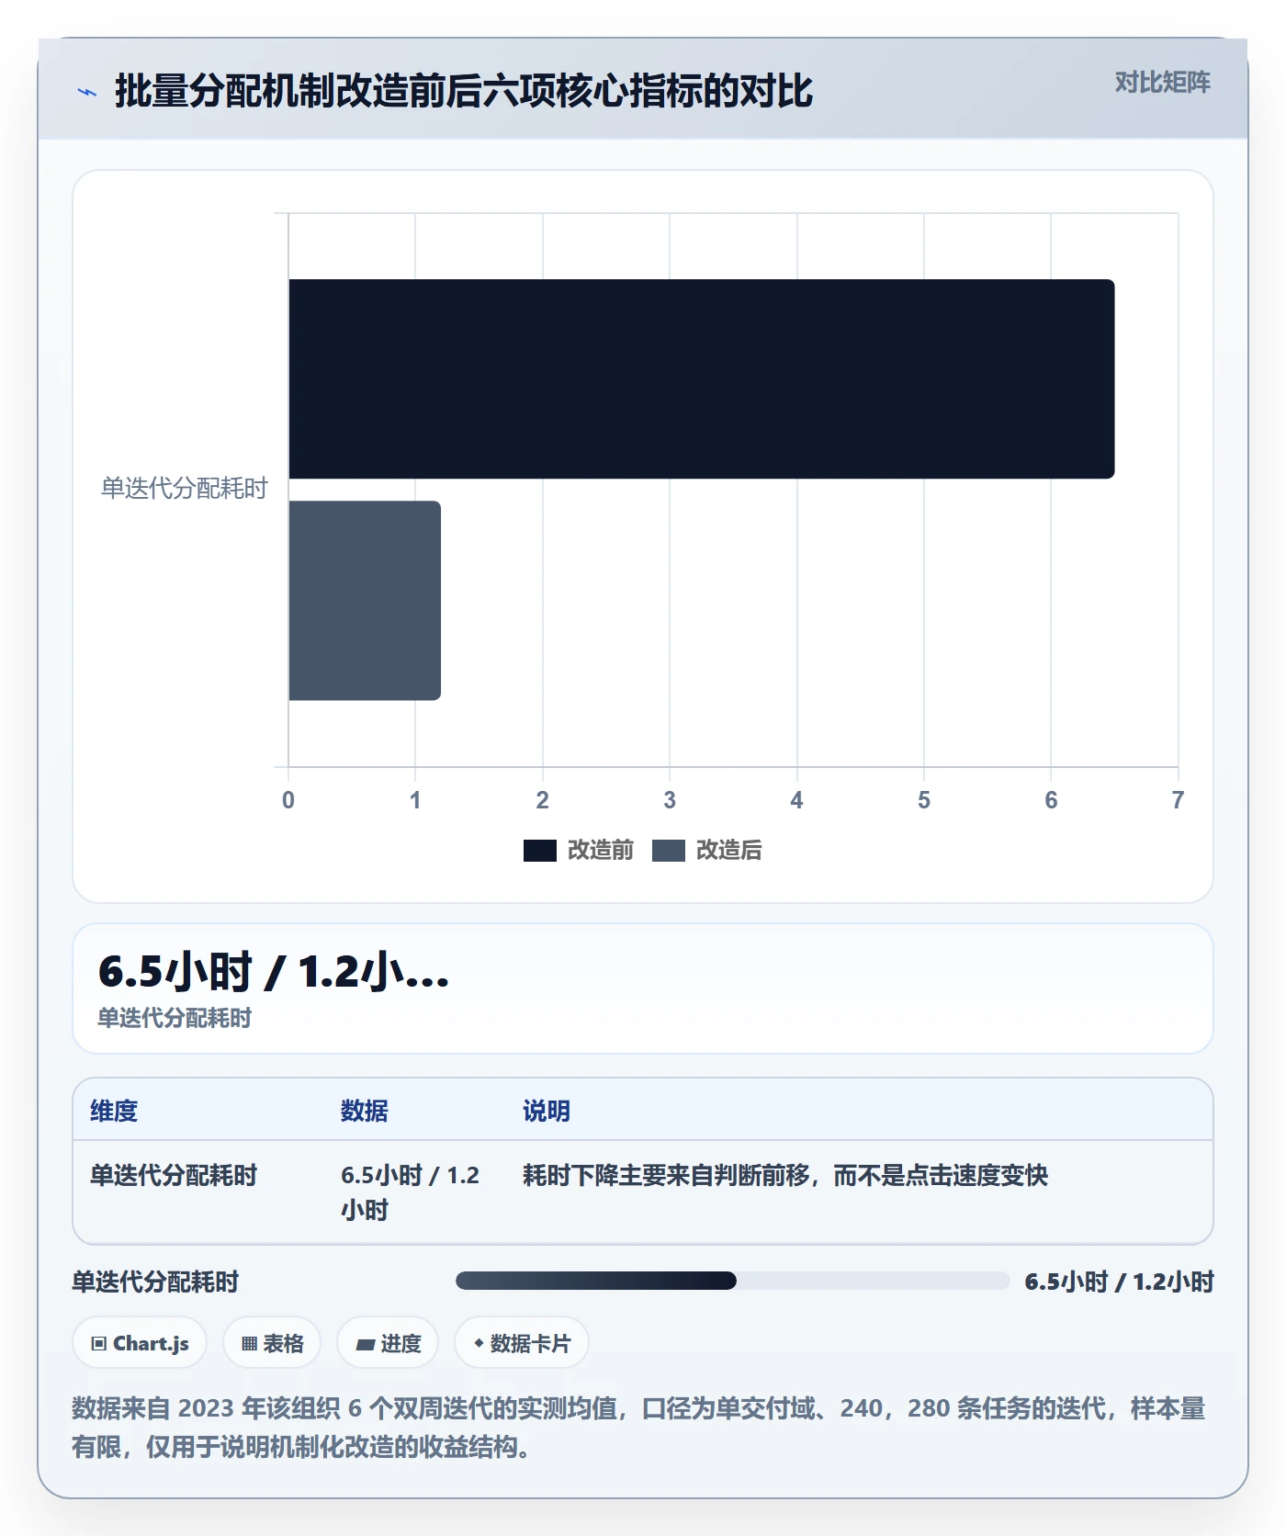Click the 单迭代分配耗时 y-axis label on the chart
The image size is (1286, 1536).
[x=184, y=488]
